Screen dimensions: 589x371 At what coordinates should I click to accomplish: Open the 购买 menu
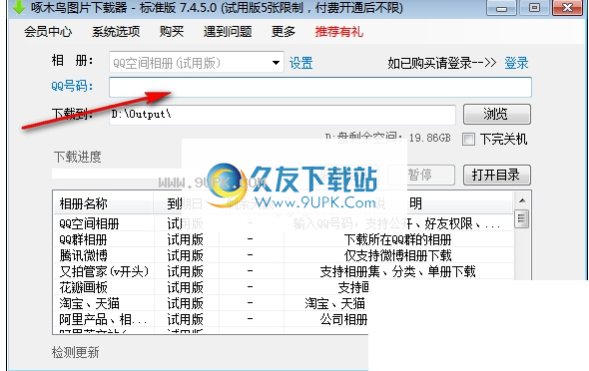click(172, 32)
